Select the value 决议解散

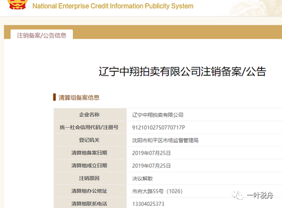143,179
